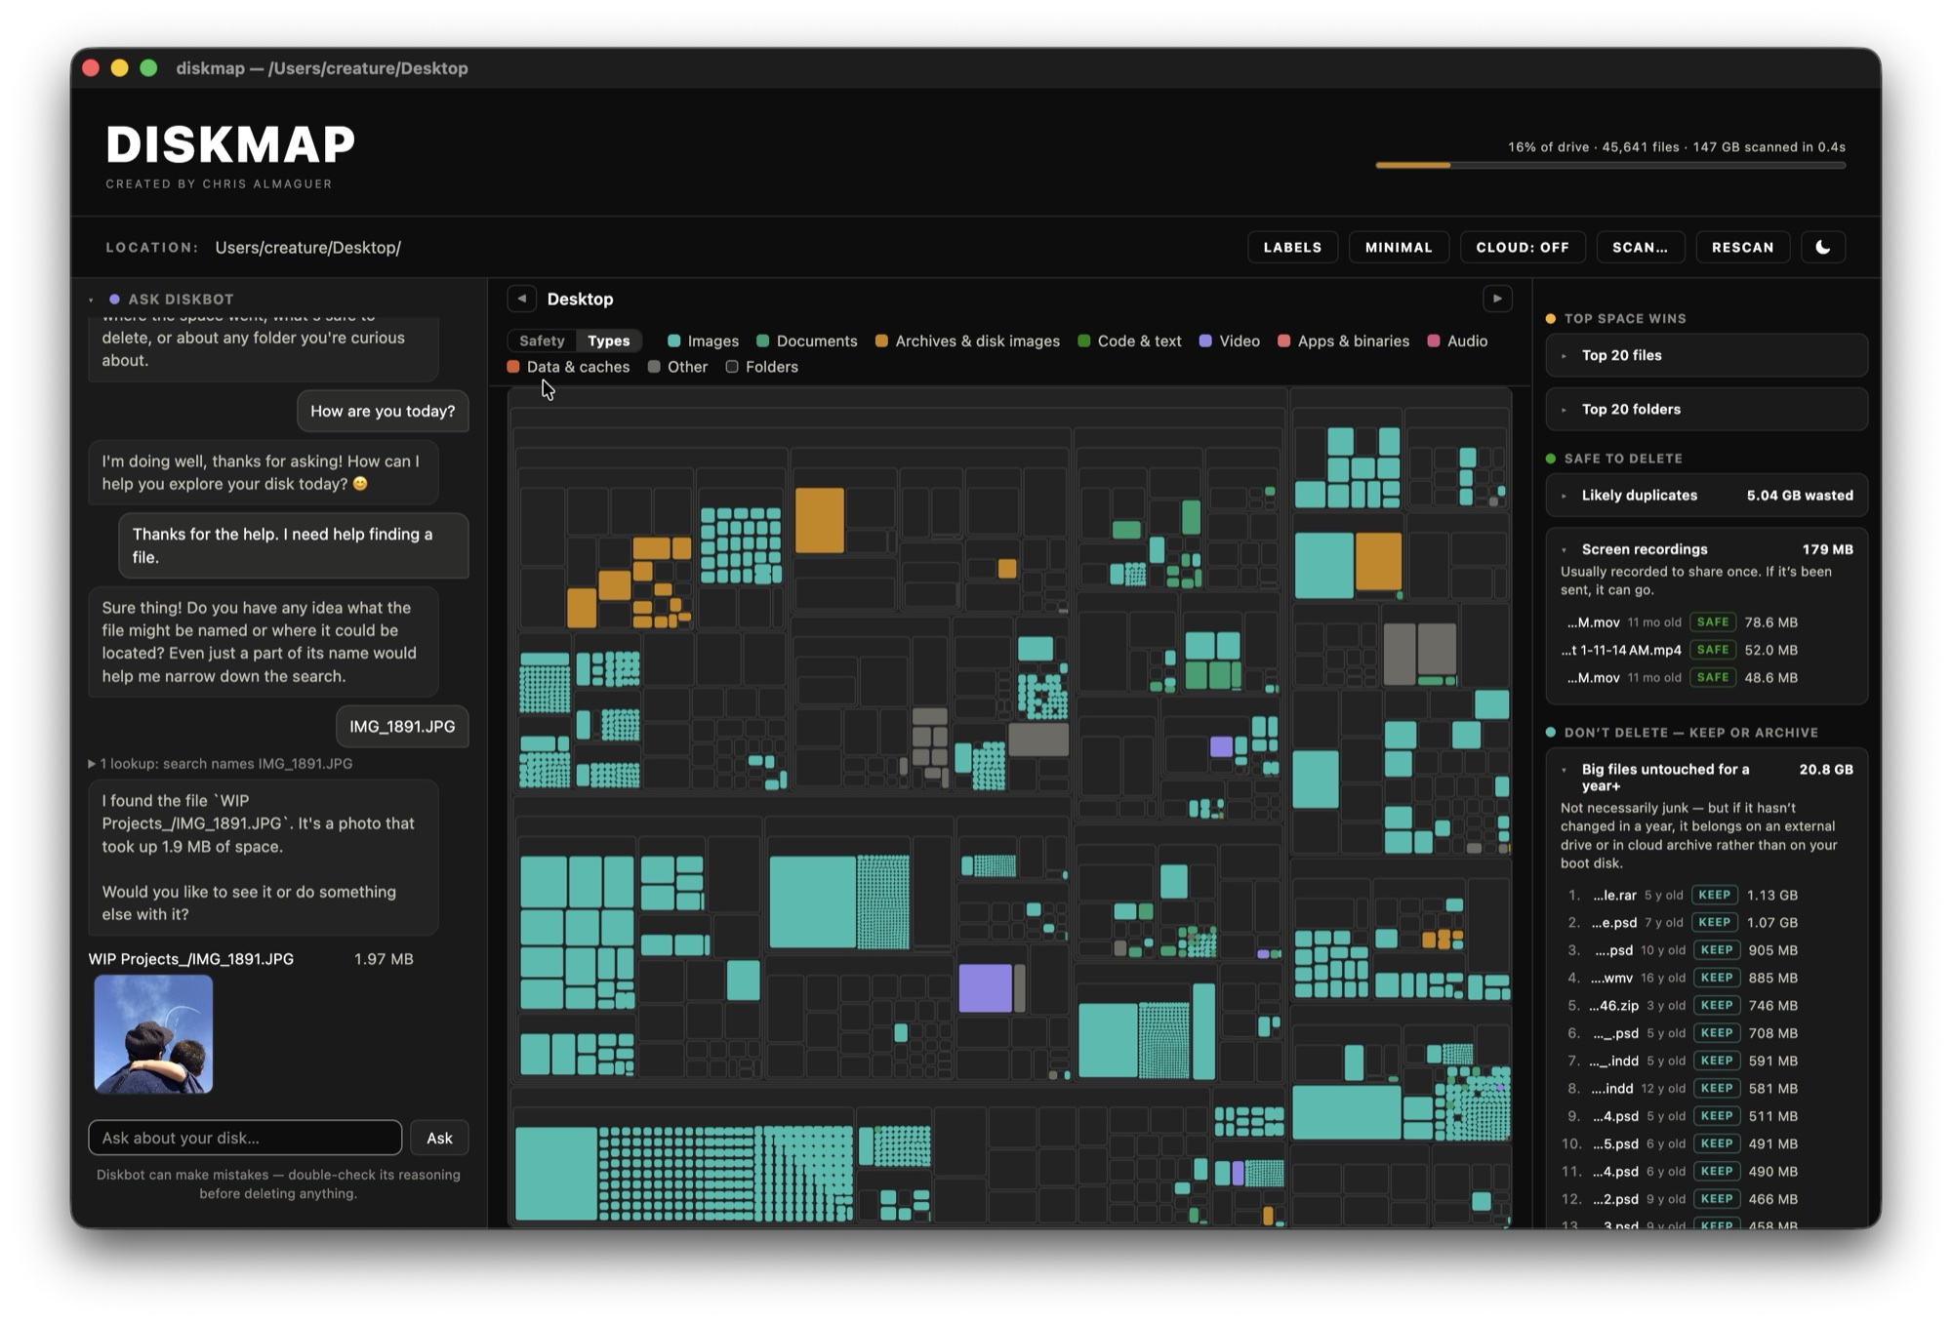Screen dimensions: 1952x1322
Task: Click the purple dot beside ASK DISKBOT
Action: (114, 300)
